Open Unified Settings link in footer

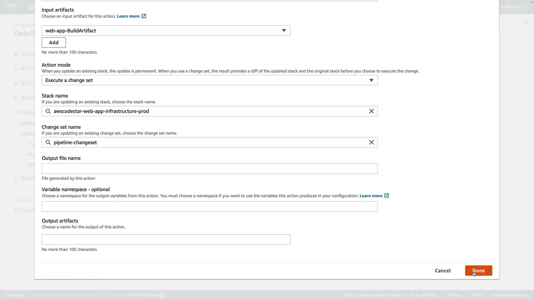click(144, 295)
